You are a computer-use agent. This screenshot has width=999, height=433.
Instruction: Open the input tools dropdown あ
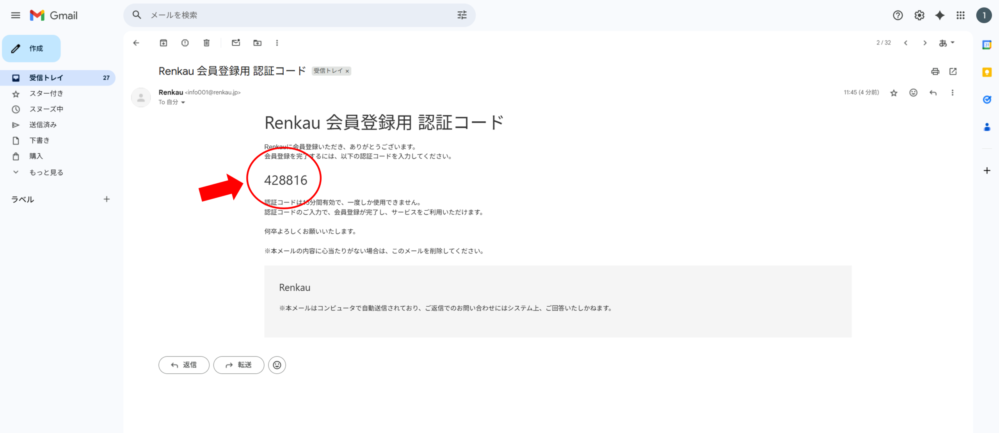[x=946, y=43]
